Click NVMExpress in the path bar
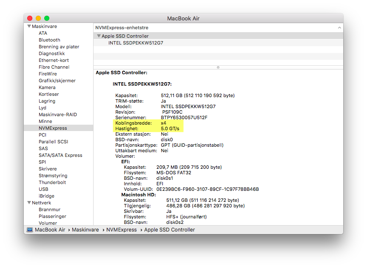 (x=122, y=230)
